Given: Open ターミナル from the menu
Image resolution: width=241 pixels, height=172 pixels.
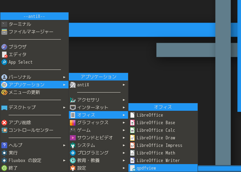Looking at the screenshot, I should (x=34, y=24).
